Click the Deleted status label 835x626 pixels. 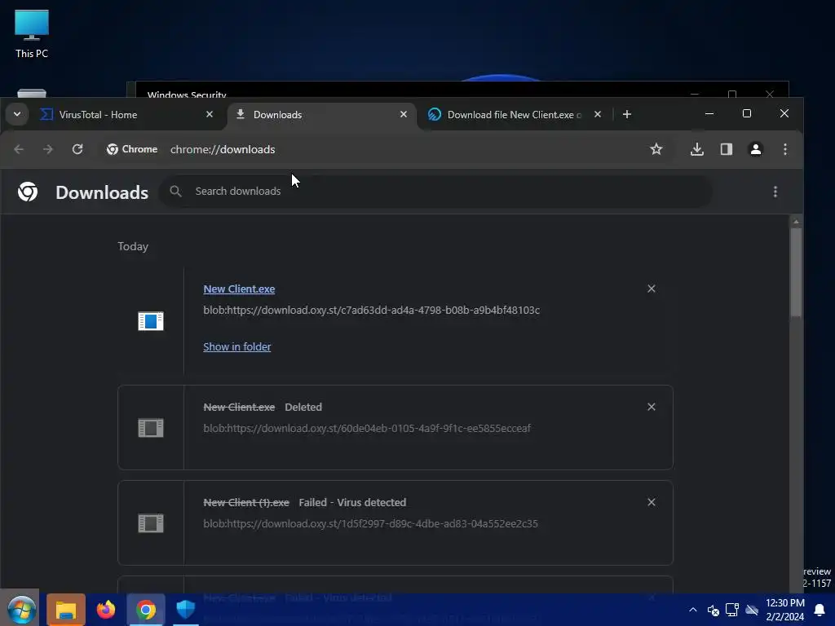303,408
